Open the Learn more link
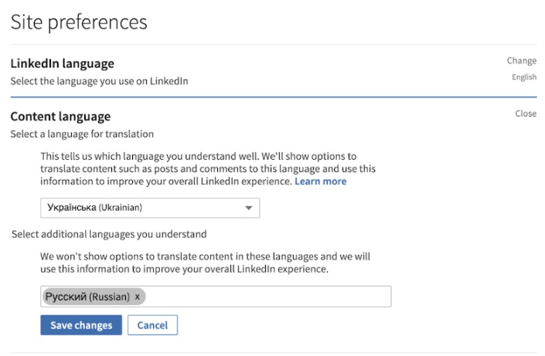The width and height of the screenshot is (545, 356). (321, 181)
